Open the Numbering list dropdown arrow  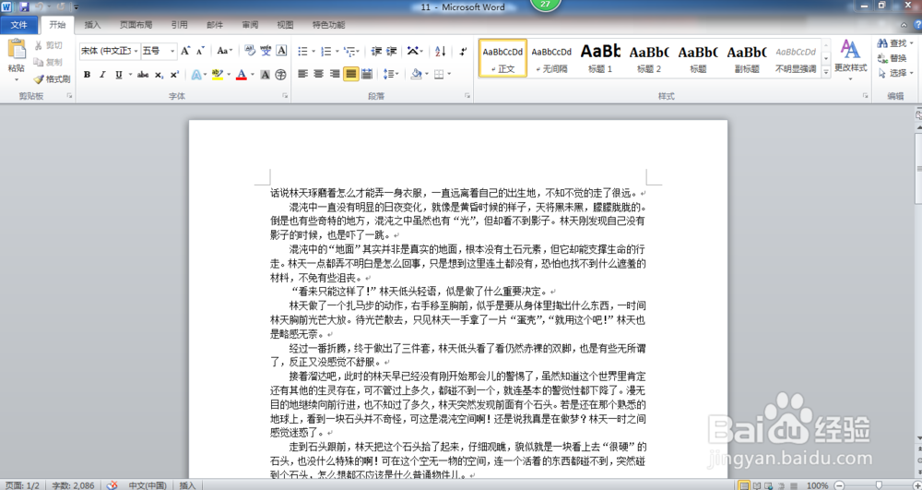click(337, 52)
